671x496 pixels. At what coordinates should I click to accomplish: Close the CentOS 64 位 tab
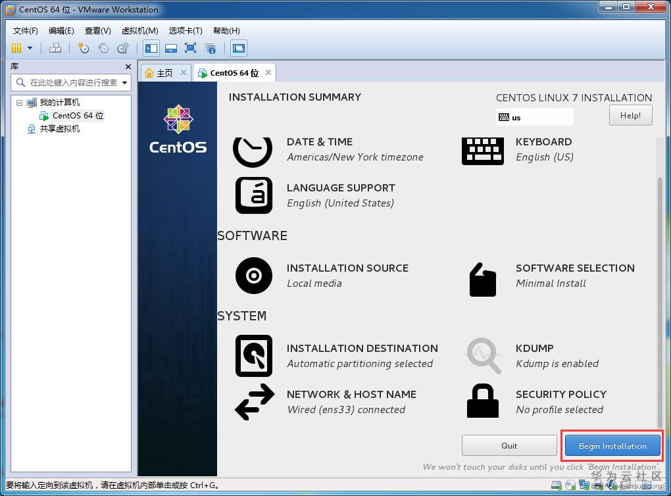tap(268, 72)
